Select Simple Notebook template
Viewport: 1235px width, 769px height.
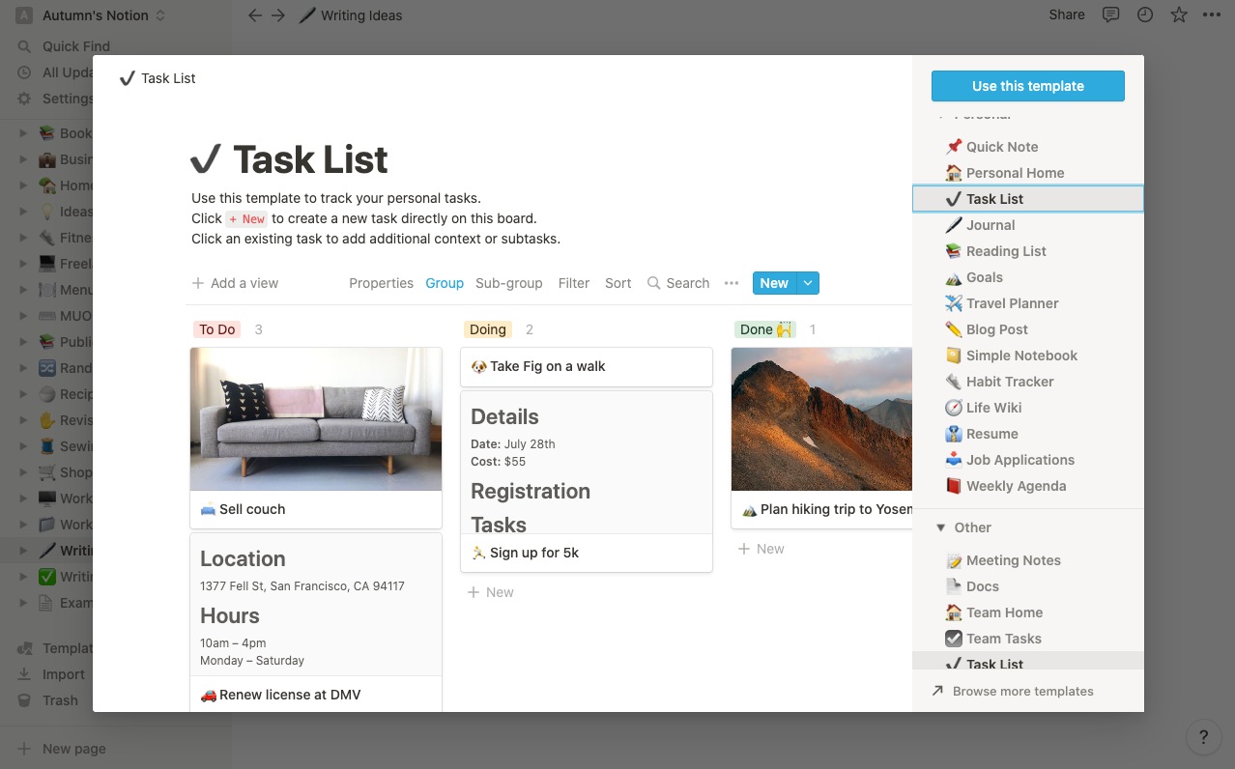[x=1028, y=356]
